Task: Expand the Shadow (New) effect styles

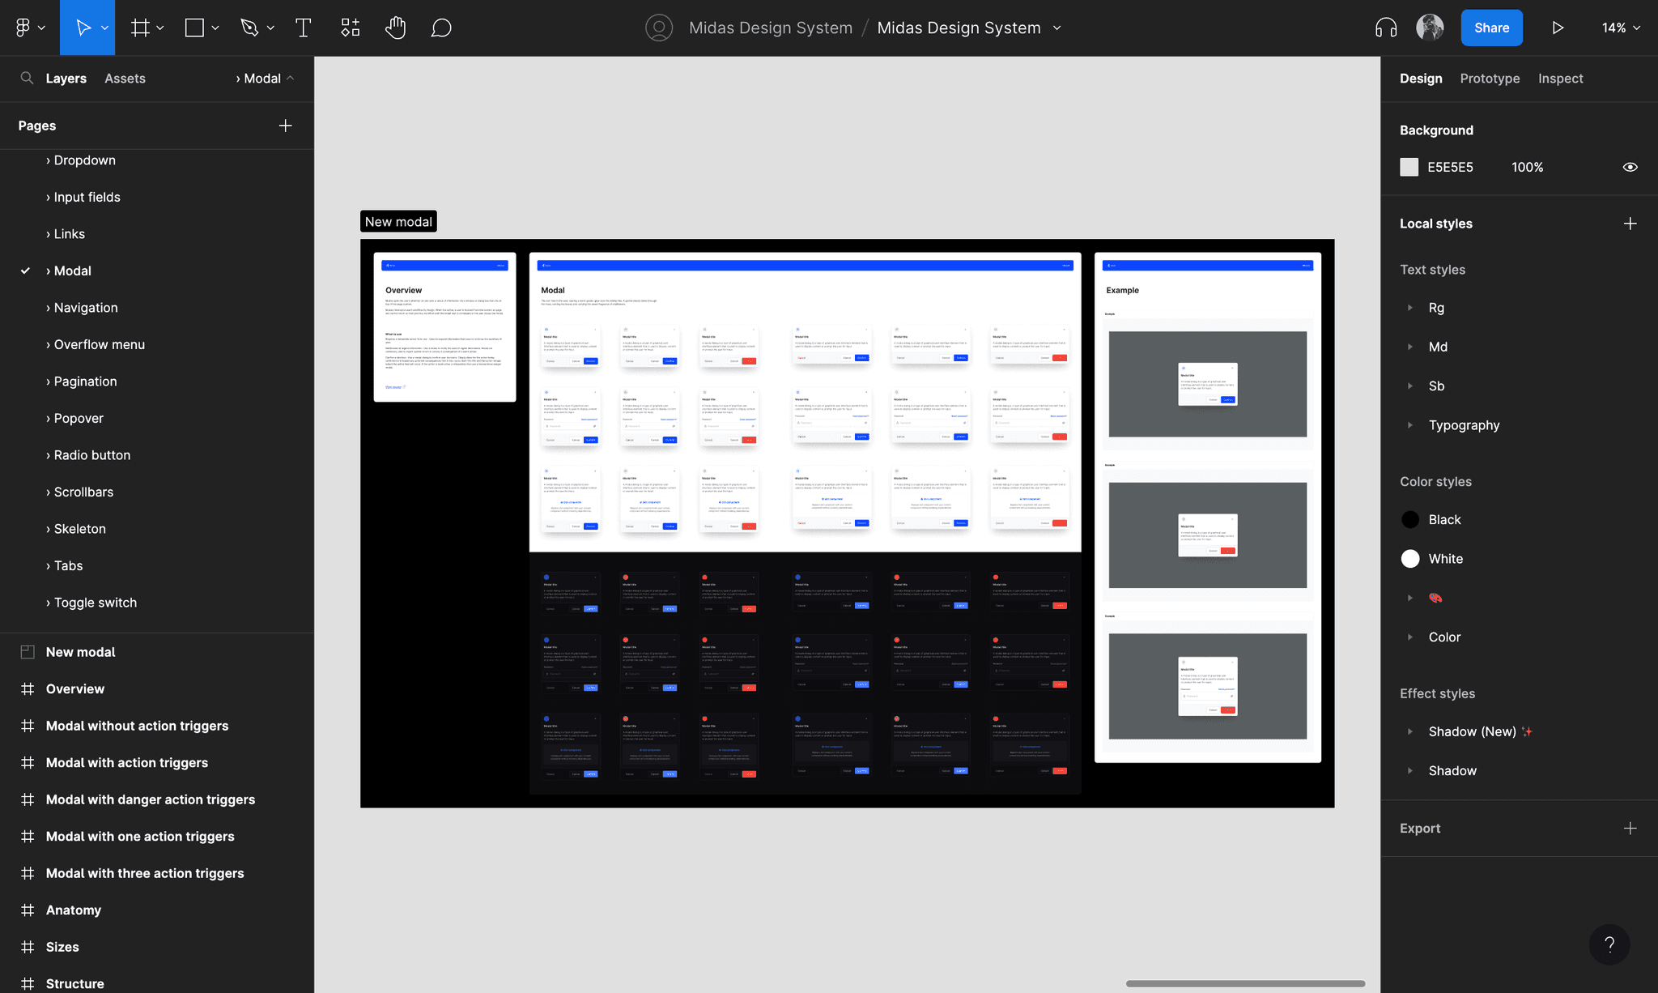Action: [x=1410, y=731]
